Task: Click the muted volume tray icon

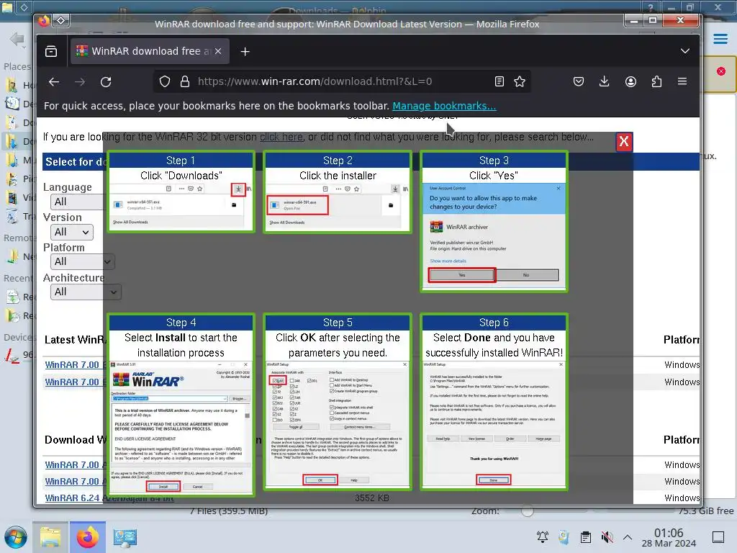Action: pos(607,537)
